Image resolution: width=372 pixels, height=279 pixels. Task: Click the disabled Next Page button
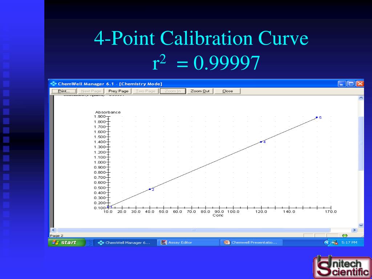(91, 91)
